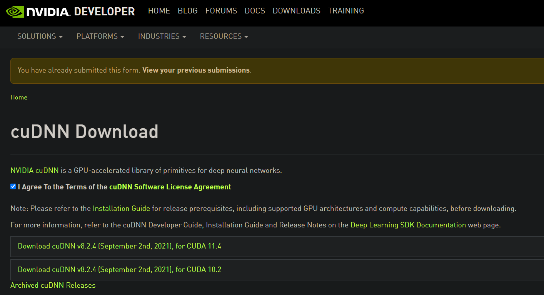Open the Forums section
Viewport: 544px width, 295px height.
click(221, 11)
